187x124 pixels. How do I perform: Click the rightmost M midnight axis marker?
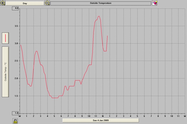pos(185,116)
